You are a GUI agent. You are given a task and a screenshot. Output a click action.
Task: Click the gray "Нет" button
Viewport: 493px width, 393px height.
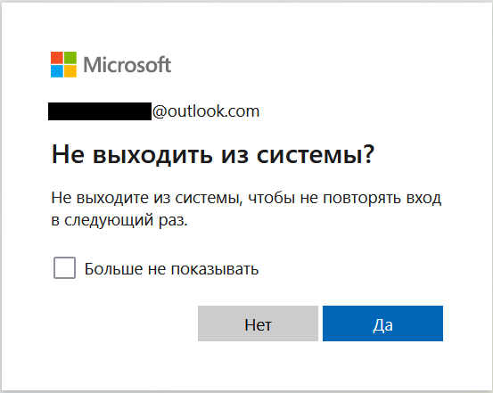click(258, 323)
